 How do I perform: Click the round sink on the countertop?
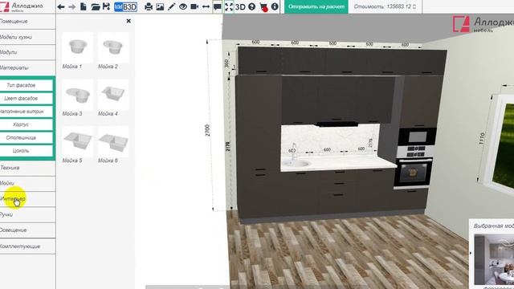point(296,163)
